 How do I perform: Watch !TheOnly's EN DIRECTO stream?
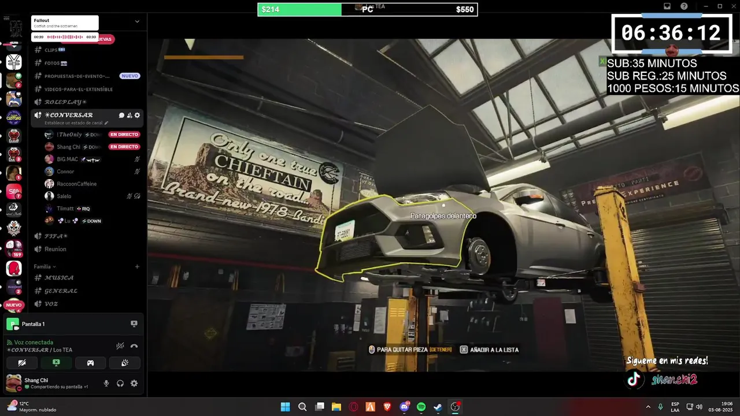tap(124, 135)
